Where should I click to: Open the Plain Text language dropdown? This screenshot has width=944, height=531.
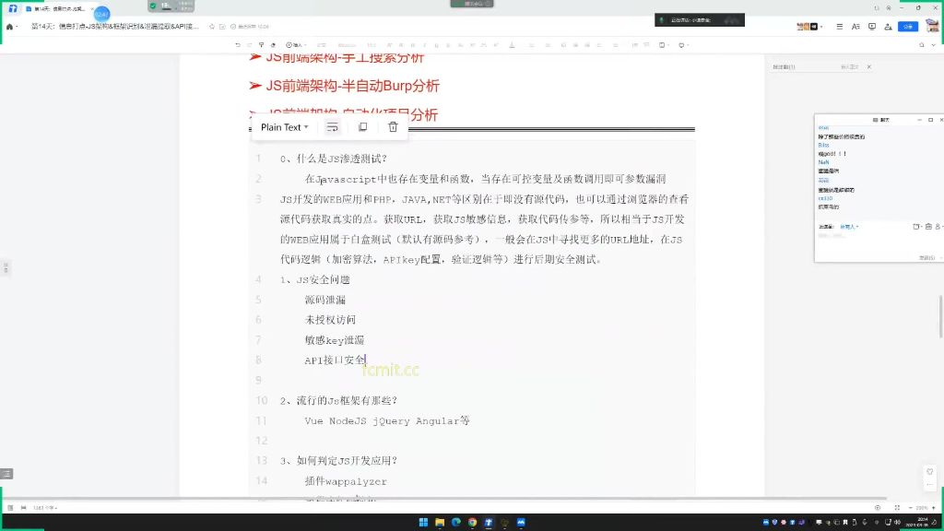pyautogui.click(x=284, y=127)
